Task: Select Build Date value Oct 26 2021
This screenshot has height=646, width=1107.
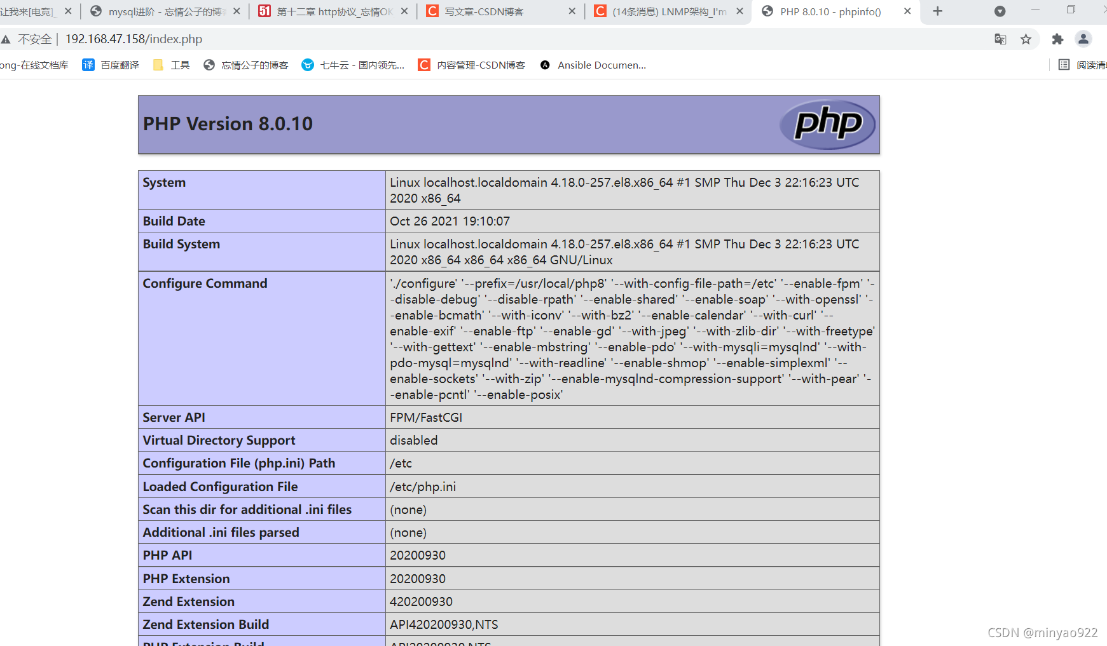Action: (x=450, y=221)
